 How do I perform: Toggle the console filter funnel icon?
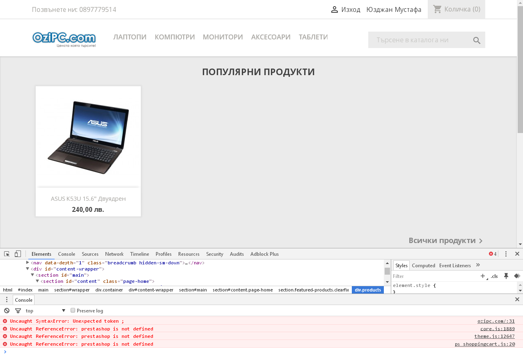pos(18,311)
